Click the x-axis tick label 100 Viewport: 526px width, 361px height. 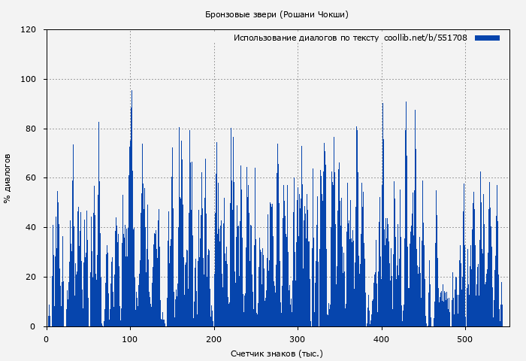click(x=130, y=338)
